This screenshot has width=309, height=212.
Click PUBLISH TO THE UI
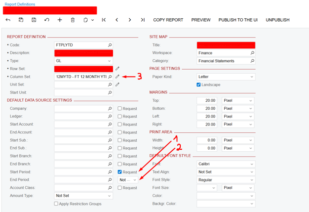238,20
